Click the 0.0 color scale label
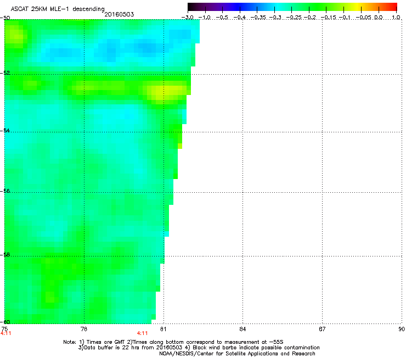 pyautogui.click(x=379, y=18)
